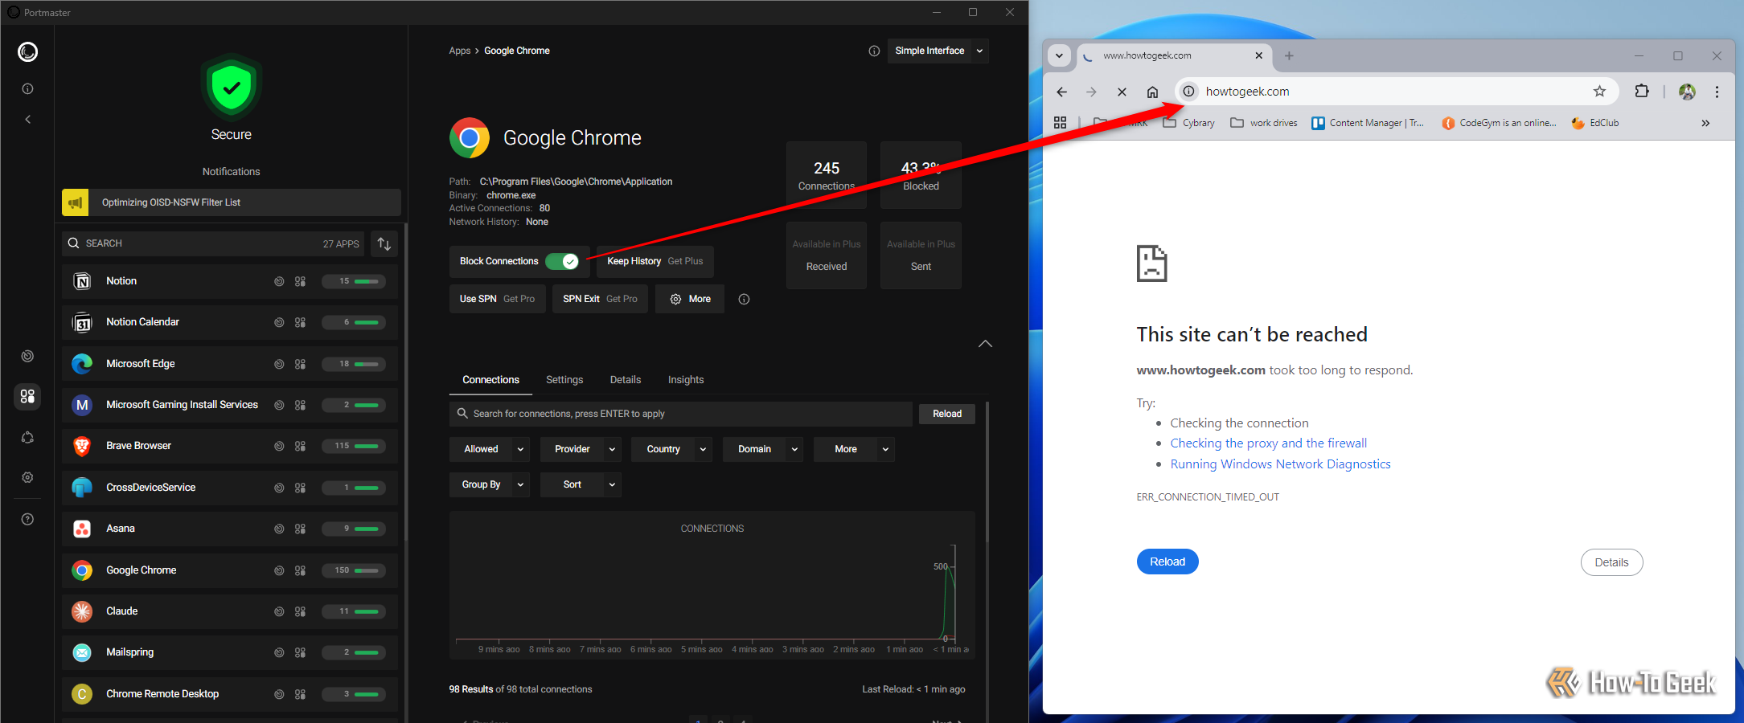Screen dimensions: 1744x723
Task: Click Chrome's stop loading X button
Action: (1122, 92)
